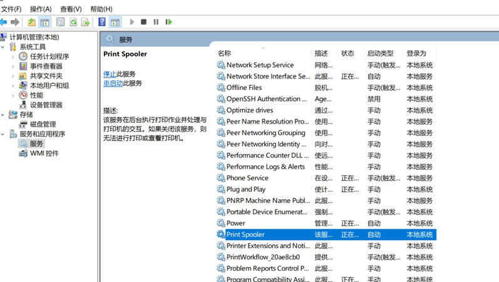
Task: Restart service using the green restart toolbar icon
Action: coord(168,22)
